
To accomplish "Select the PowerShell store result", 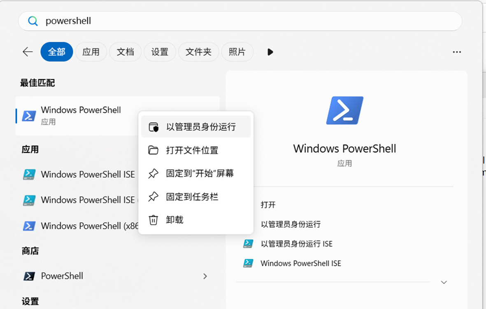I will pos(118,276).
